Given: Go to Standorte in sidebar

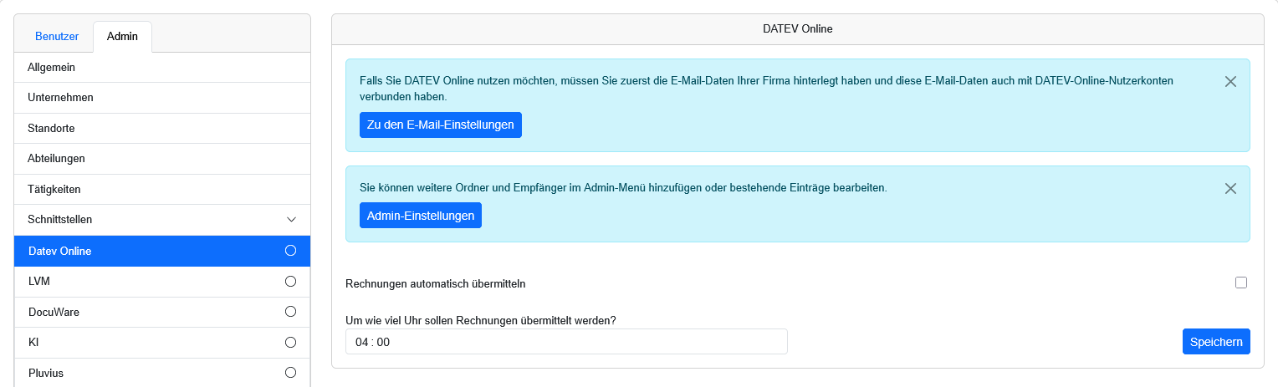Looking at the screenshot, I should pos(162,128).
